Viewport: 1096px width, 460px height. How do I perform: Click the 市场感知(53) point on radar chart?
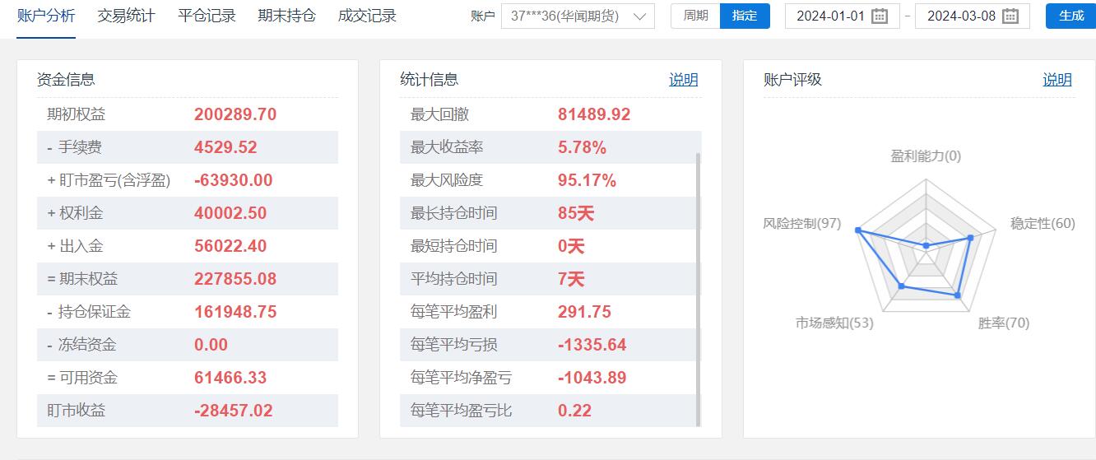(902, 286)
